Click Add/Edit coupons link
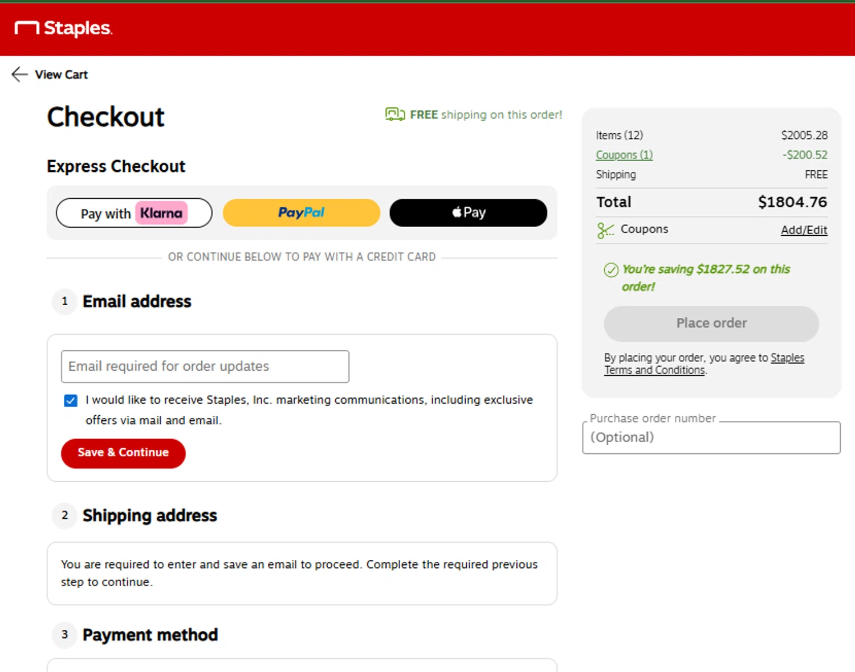Image resolution: width=855 pixels, height=672 pixels. [804, 230]
